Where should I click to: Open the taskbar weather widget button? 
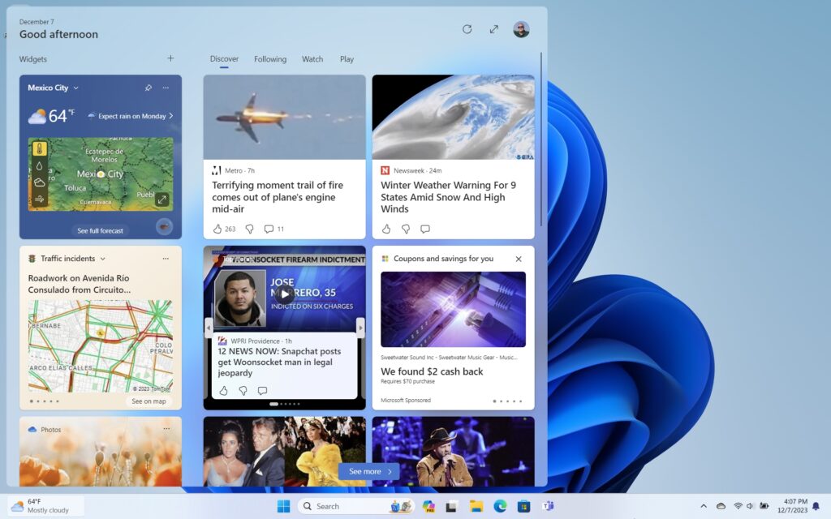[x=45, y=506]
